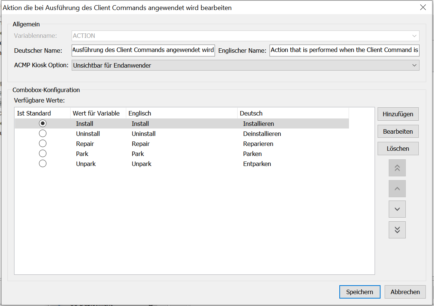Click the move-up single chevron button
434x306 pixels.
click(x=397, y=189)
